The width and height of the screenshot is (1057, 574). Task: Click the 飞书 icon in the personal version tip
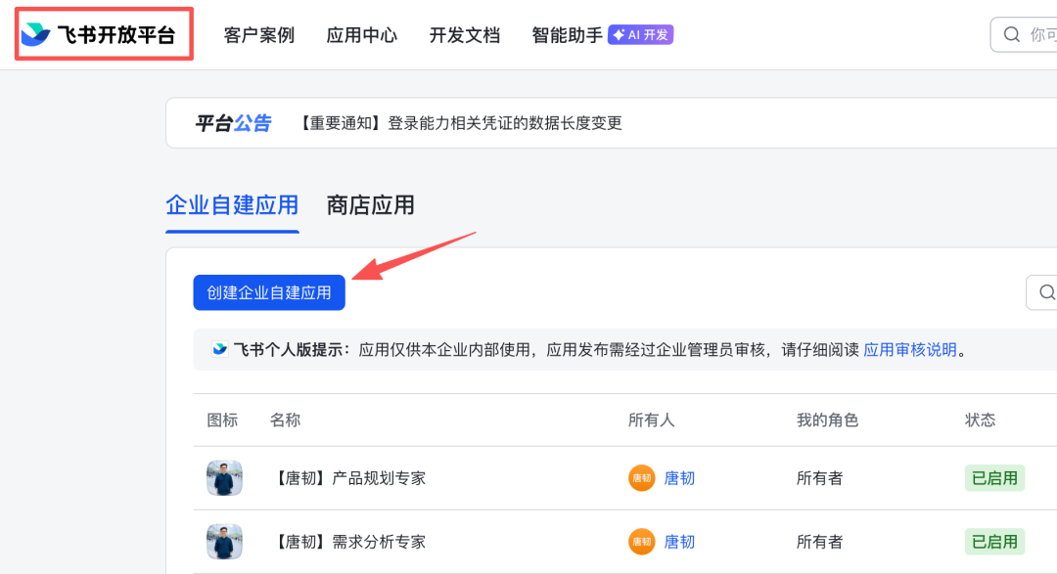pyautogui.click(x=220, y=350)
